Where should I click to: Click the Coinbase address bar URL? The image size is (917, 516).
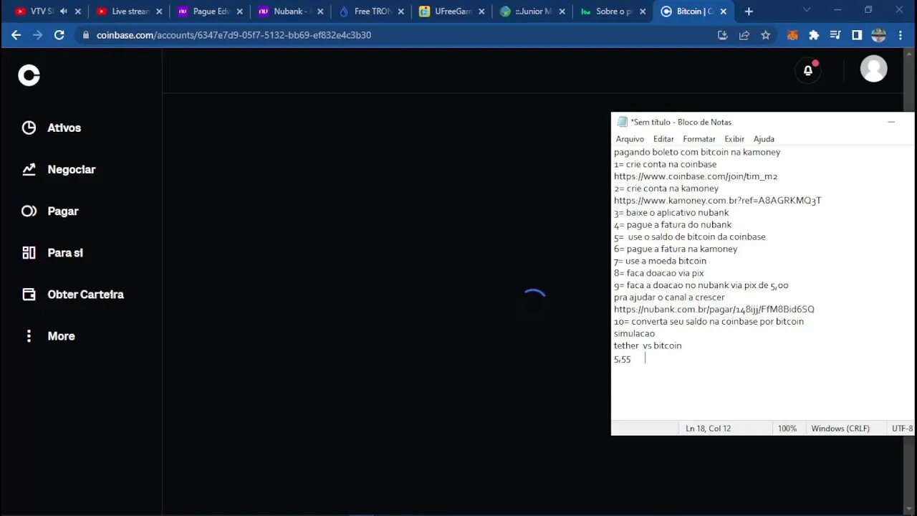click(x=234, y=35)
